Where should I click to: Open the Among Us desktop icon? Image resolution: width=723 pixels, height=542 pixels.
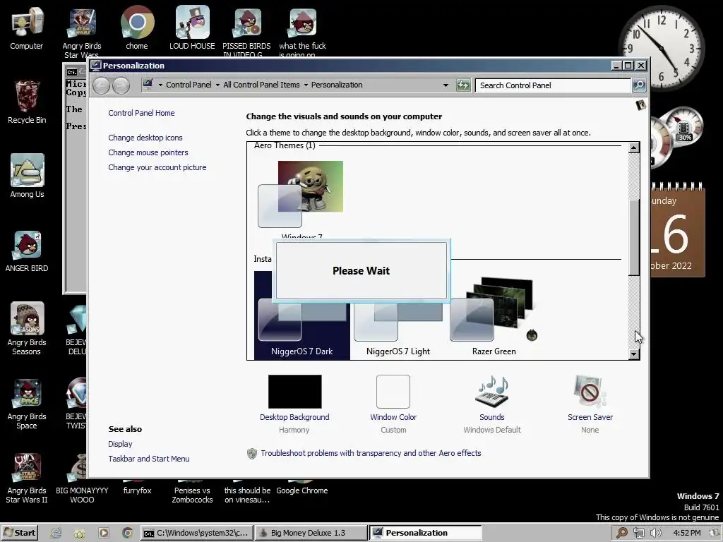pos(27,176)
